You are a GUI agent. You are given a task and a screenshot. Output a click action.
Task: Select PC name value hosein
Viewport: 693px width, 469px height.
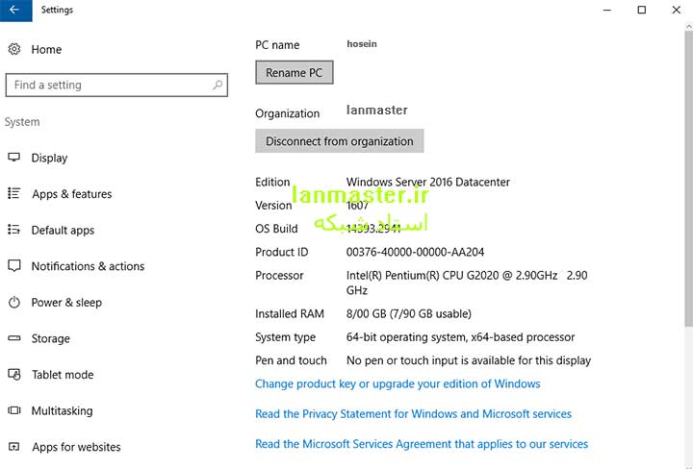tap(362, 43)
